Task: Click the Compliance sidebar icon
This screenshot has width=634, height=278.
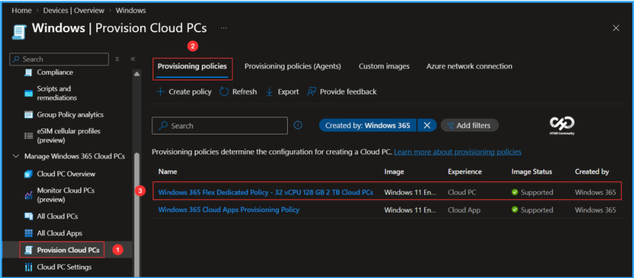Action: pyautogui.click(x=28, y=72)
